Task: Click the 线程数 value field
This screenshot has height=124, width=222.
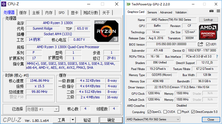Action: coord(114,109)
